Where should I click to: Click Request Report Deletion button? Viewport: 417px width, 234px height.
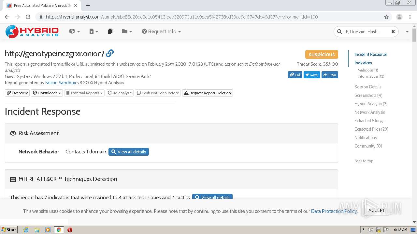[208, 93]
